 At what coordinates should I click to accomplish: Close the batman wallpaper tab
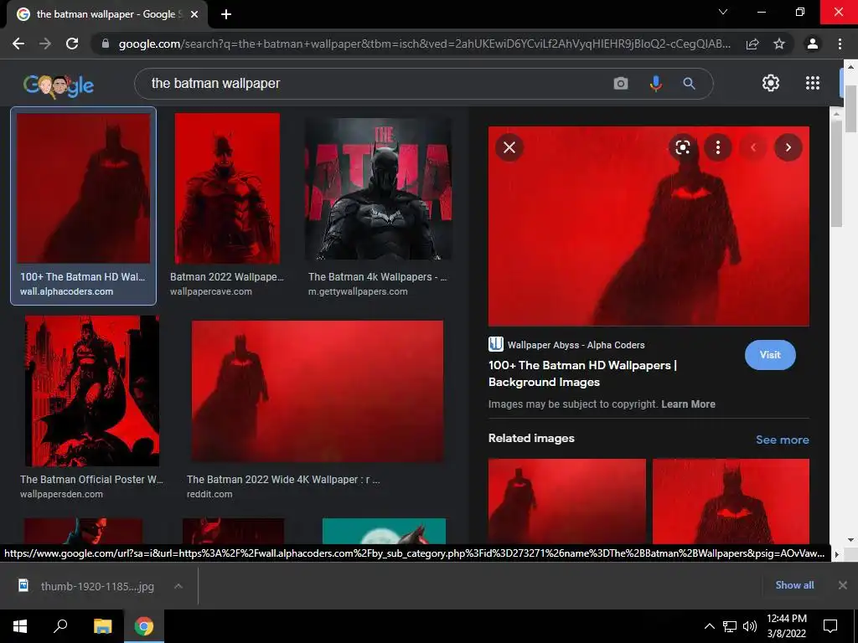pyautogui.click(x=194, y=14)
